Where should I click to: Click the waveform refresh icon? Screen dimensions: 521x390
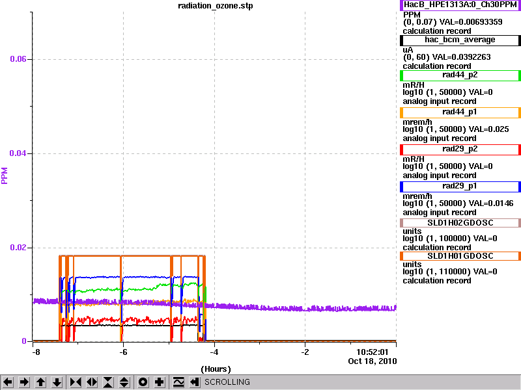click(x=178, y=382)
